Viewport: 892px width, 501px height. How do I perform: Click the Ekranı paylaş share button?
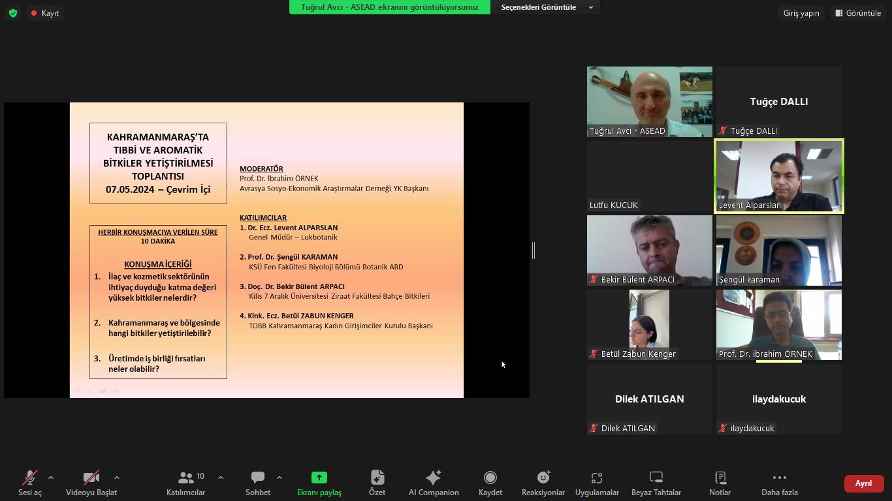click(x=319, y=483)
